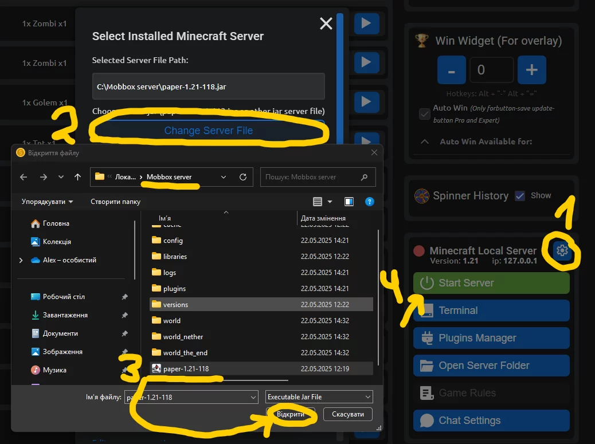Select the config folder
Image resolution: width=595 pixels, height=444 pixels.
click(261, 241)
